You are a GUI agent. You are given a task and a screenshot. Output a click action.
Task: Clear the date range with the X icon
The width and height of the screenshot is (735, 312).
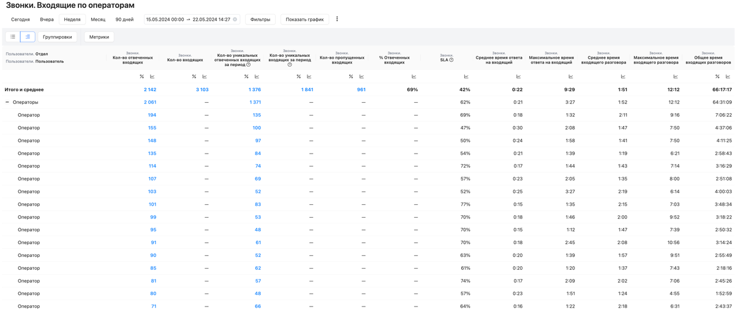(x=235, y=20)
